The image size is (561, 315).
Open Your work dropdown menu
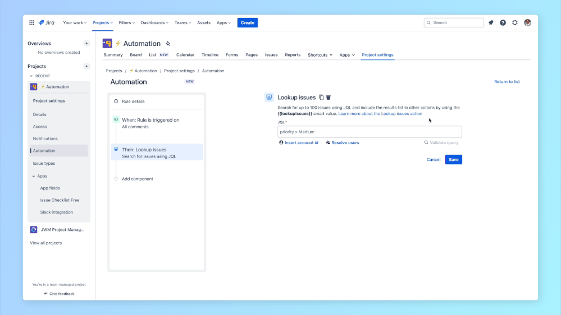[x=75, y=22]
